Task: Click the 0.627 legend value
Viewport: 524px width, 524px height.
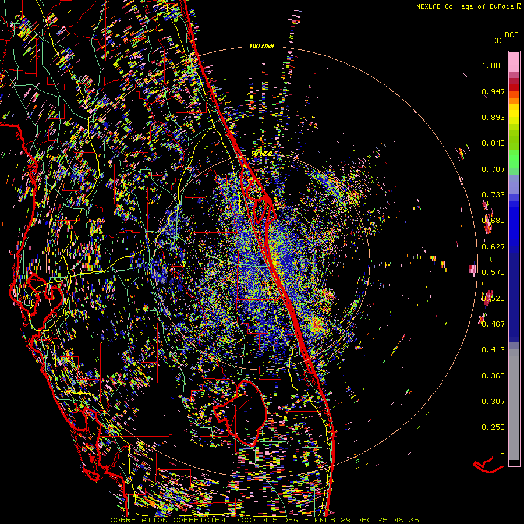Action: click(493, 247)
